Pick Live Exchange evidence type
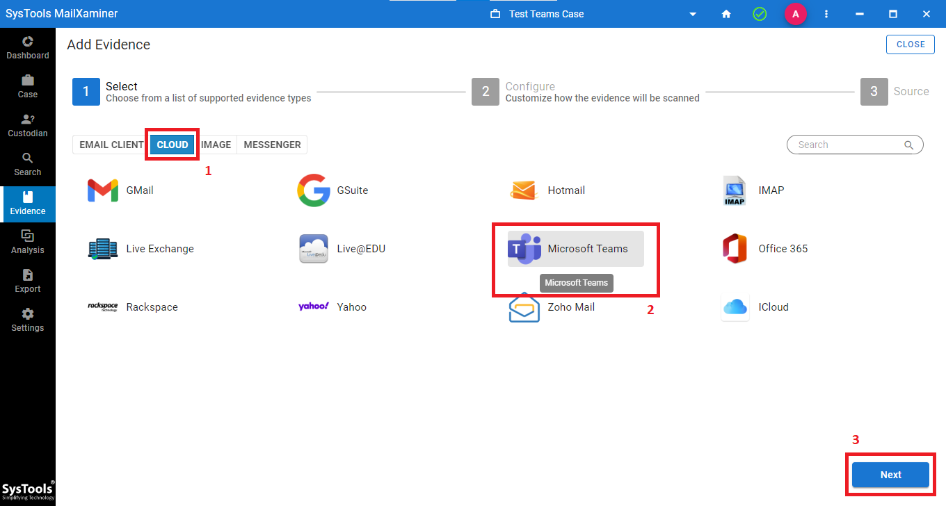The height and width of the screenshot is (506, 946). coord(141,249)
